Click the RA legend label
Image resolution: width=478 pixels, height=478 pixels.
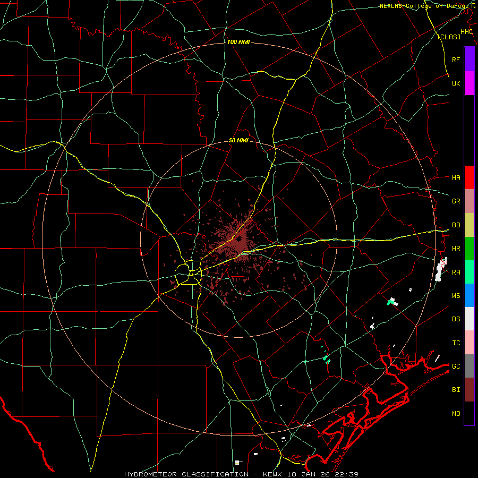coord(456,272)
